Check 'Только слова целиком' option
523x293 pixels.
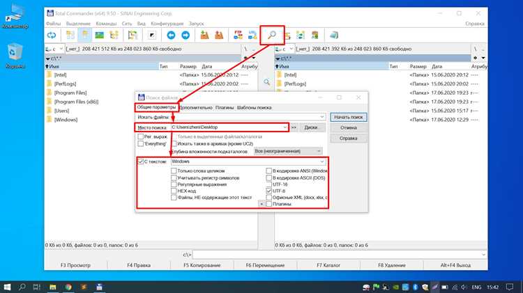174,171
